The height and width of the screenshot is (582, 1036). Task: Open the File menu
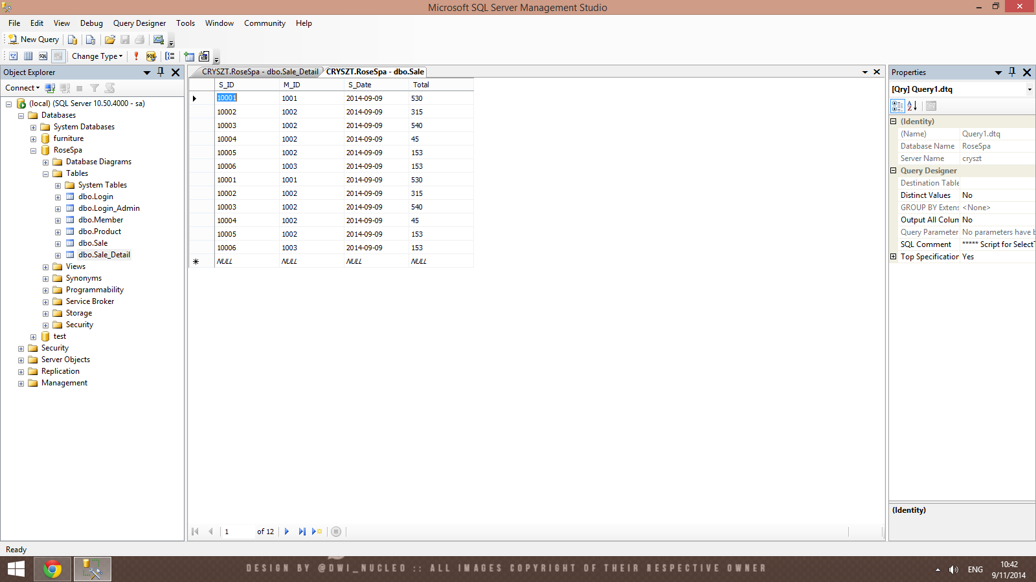[14, 23]
